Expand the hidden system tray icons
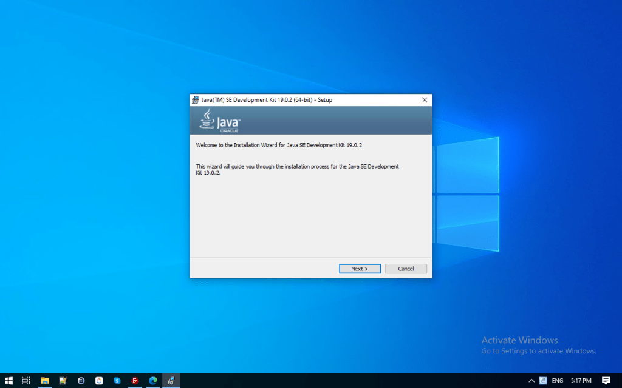 (531, 380)
